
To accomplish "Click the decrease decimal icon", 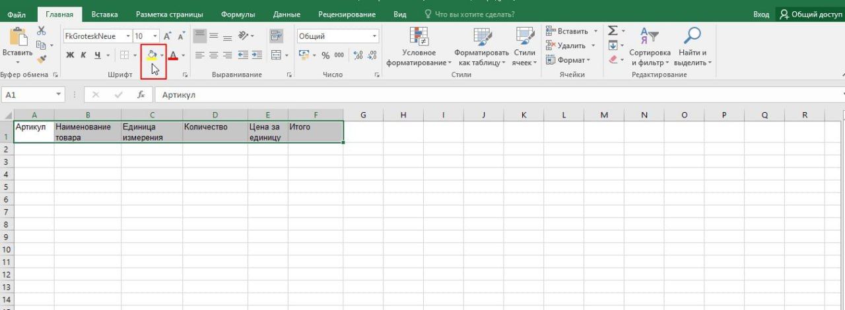I will pyautogui.click(x=372, y=55).
